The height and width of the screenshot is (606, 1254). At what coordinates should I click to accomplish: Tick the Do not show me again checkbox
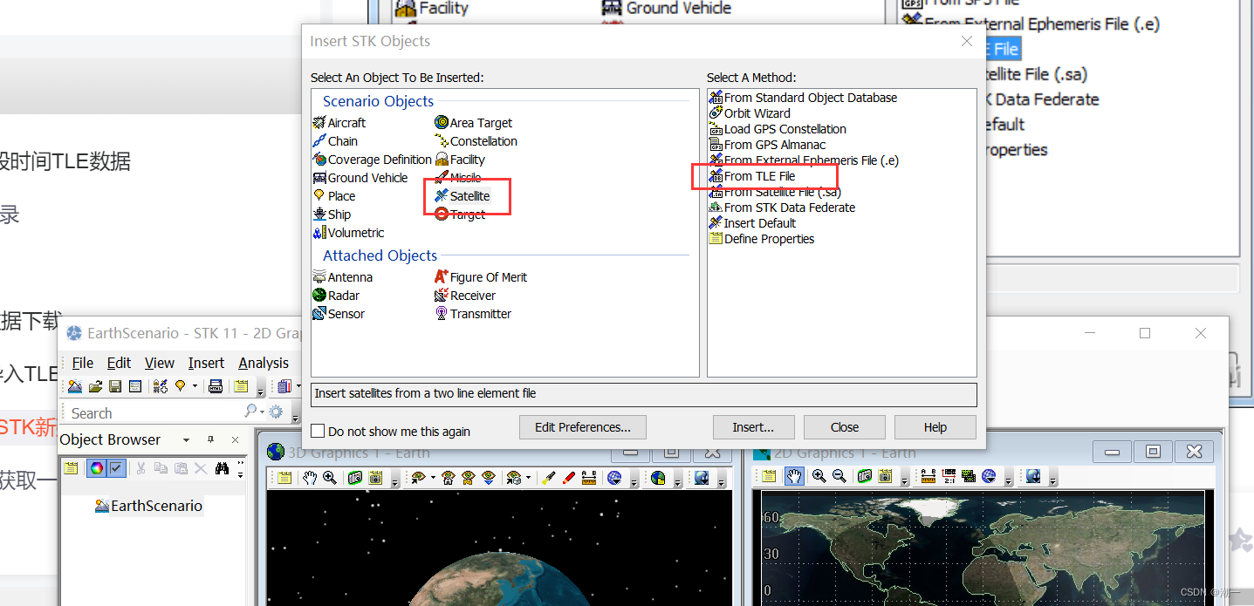point(319,431)
